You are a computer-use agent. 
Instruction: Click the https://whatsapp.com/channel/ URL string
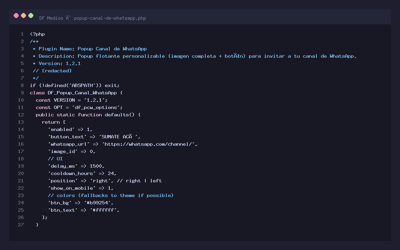click(149, 144)
